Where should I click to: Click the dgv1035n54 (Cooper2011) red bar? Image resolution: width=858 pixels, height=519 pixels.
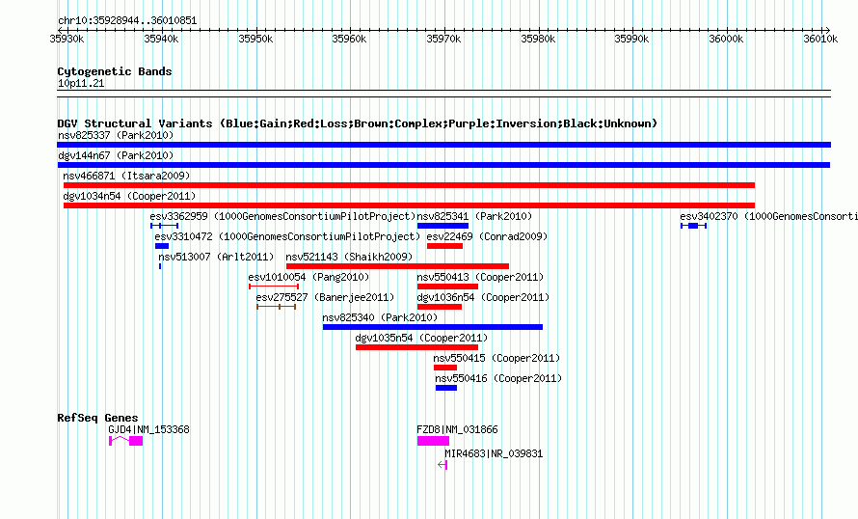click(417, 347)
